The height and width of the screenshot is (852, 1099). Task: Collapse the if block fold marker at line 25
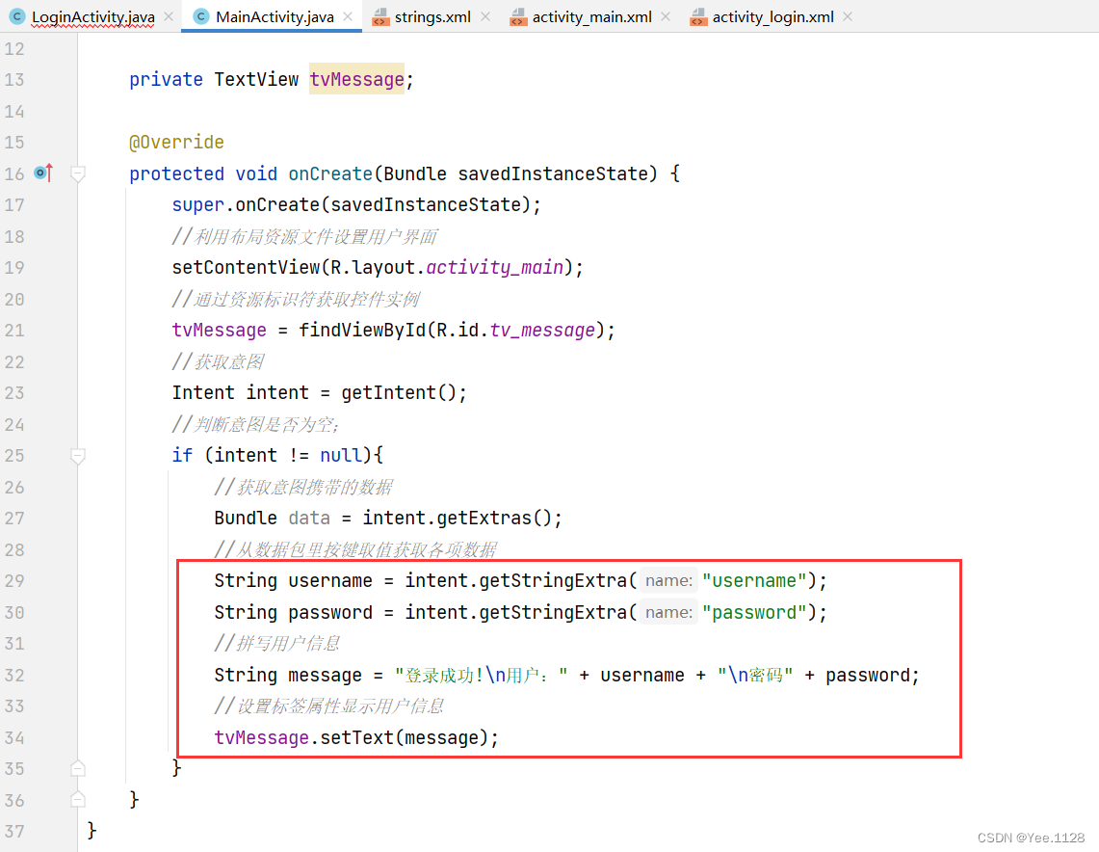[x=78, y=456]
